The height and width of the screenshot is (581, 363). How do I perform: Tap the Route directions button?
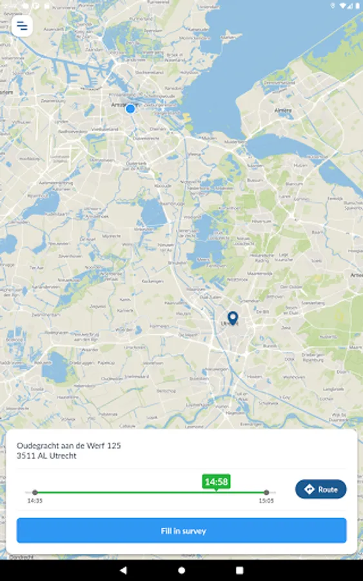pyautogui.click(x=320, y=489)
